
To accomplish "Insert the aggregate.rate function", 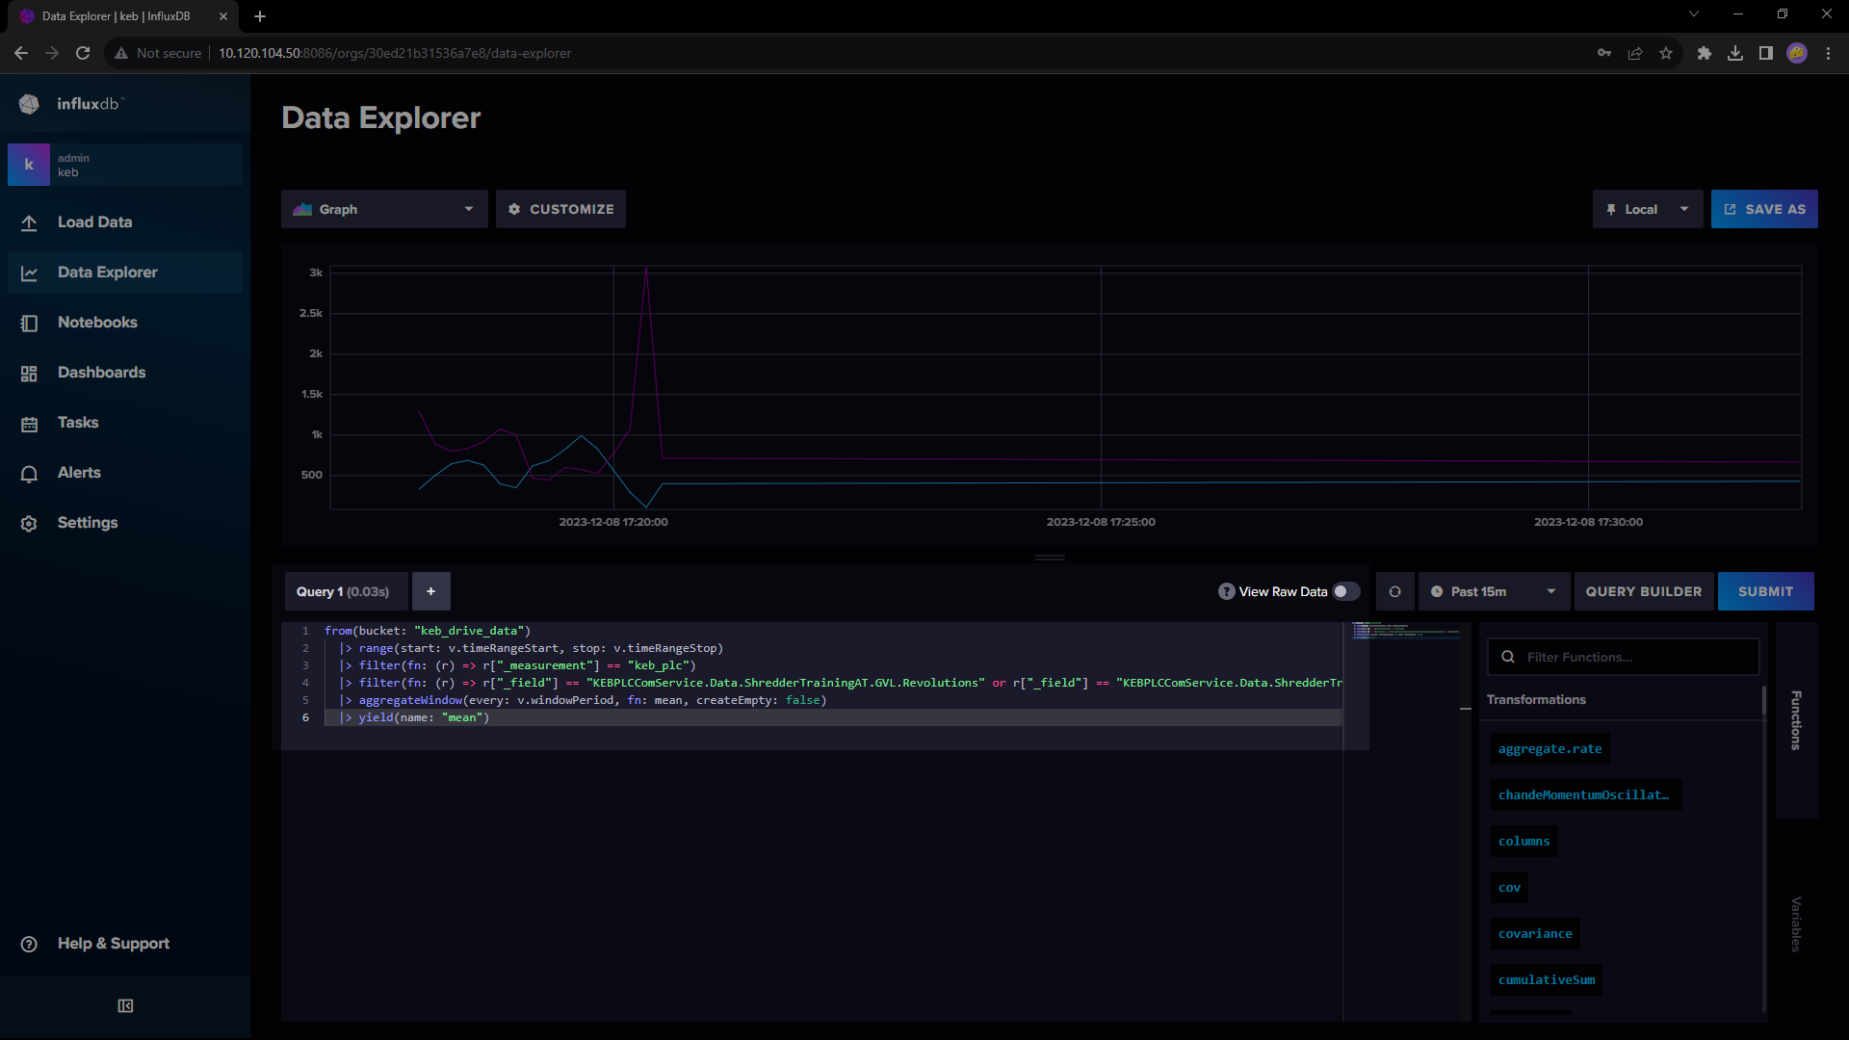I will click(x=1550, y=748).
